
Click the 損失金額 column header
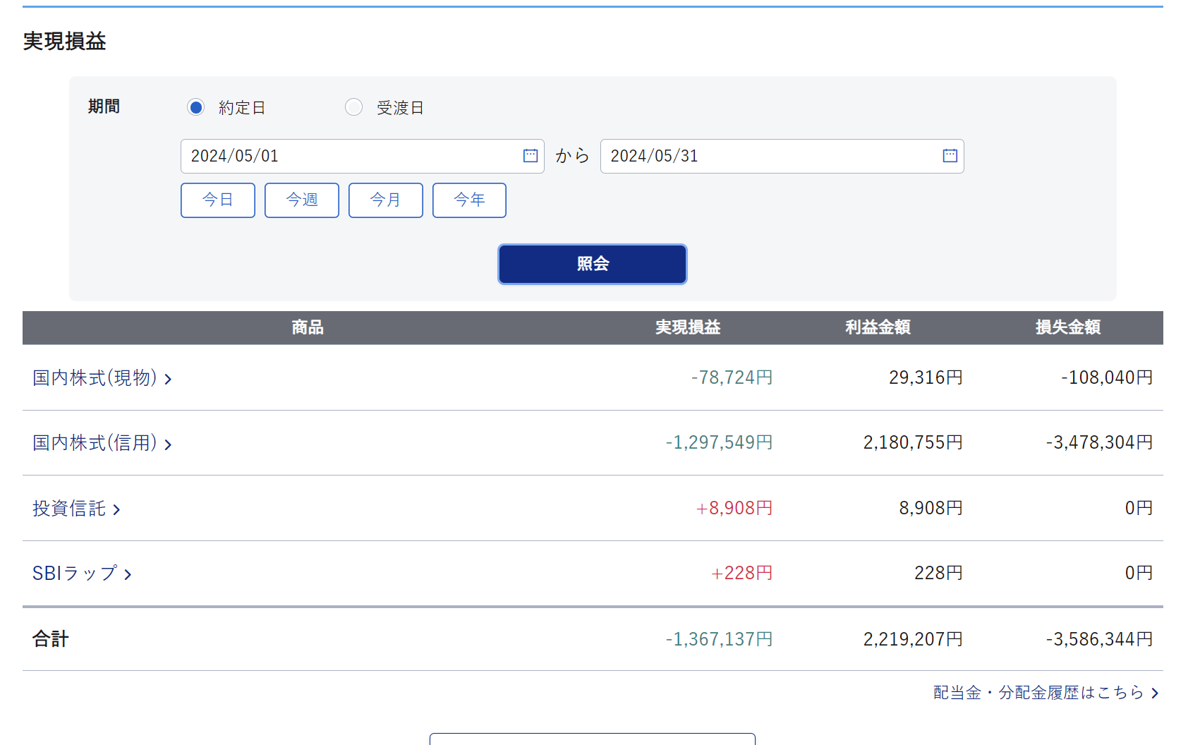[x=1068, y=327]
